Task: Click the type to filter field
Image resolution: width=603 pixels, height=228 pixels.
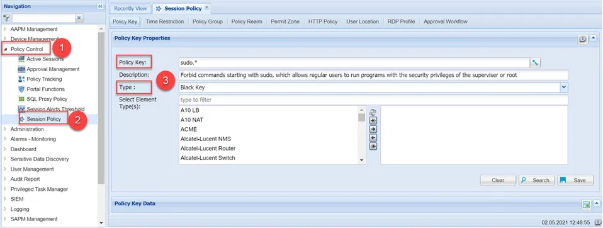Action: [x=373, y=100]
